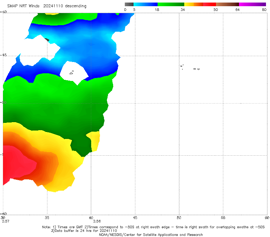Click the latitude label '-40'
The height and width of the screenshot is (237, 270).
(3, 12)
